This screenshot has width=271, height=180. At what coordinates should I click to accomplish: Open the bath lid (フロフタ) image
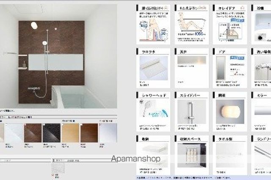tap(154, 68)
